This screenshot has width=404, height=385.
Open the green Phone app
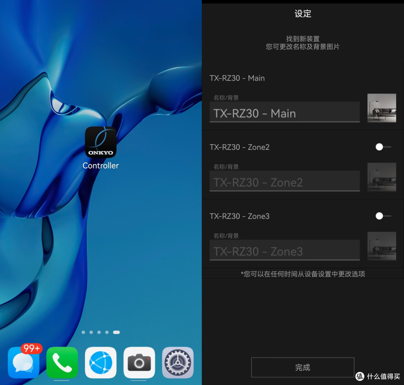(62, 362)
